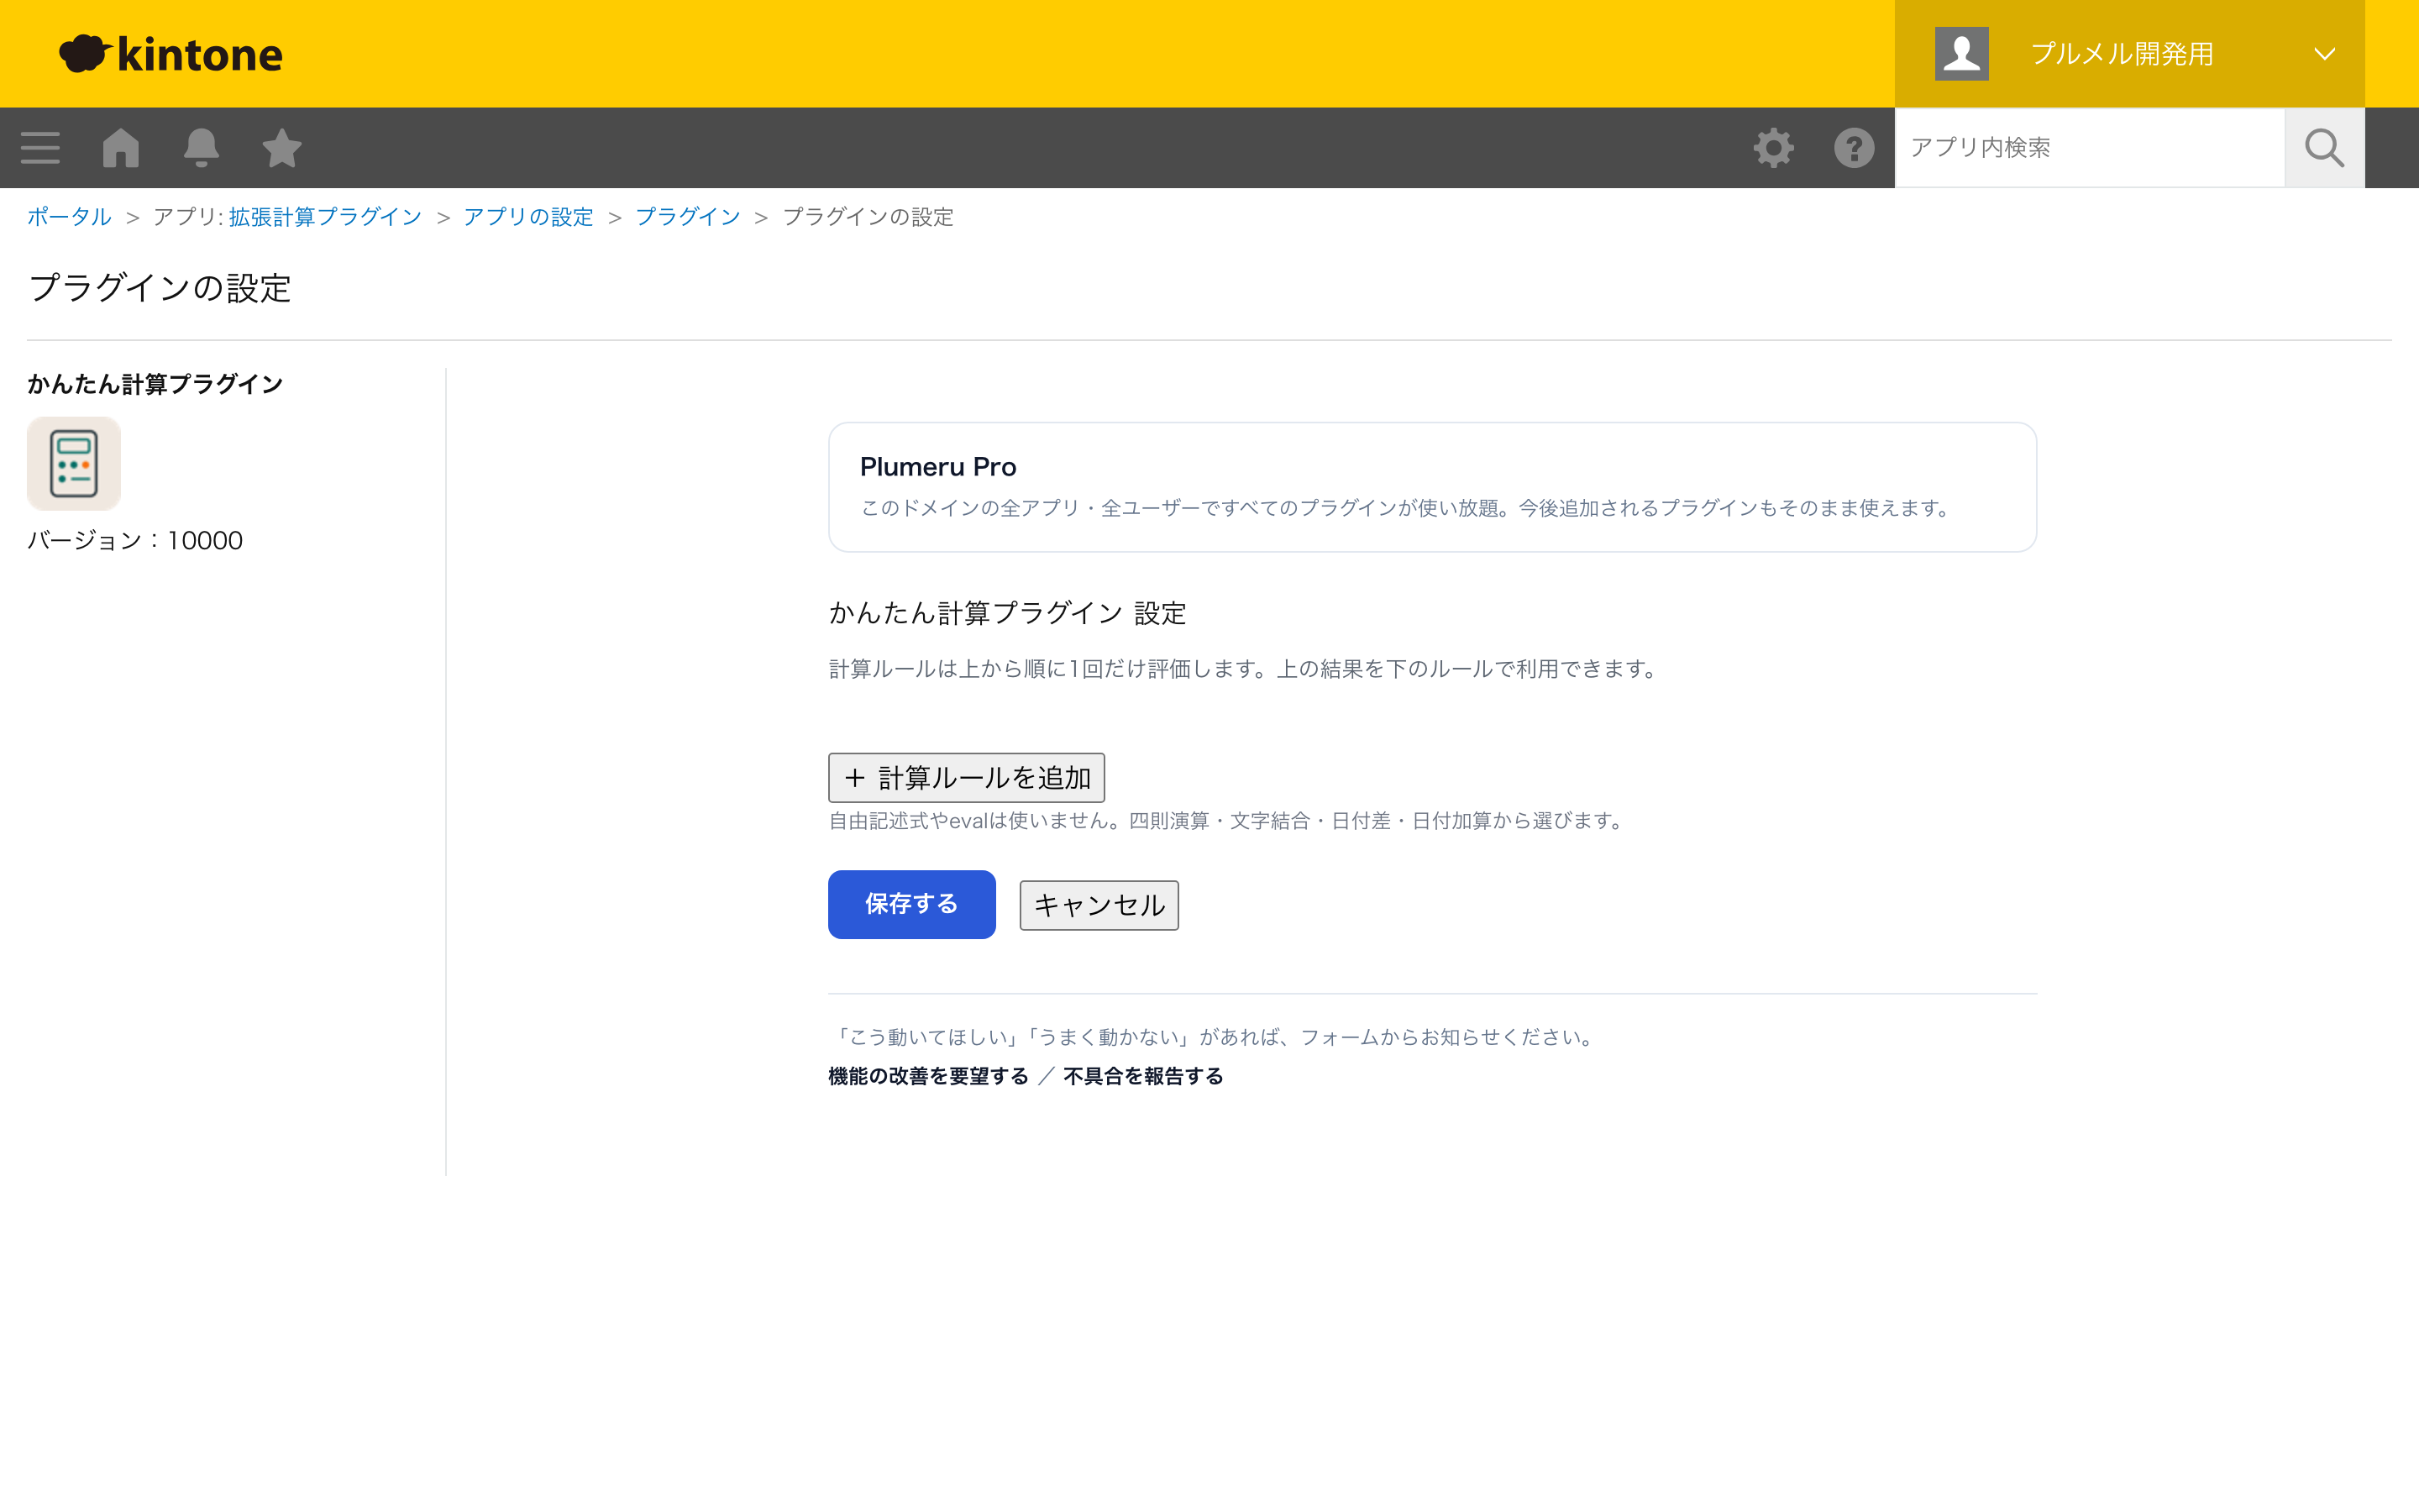Click the user avatar icon
Screen dimensions: 2419x1512
[1961, 54]
